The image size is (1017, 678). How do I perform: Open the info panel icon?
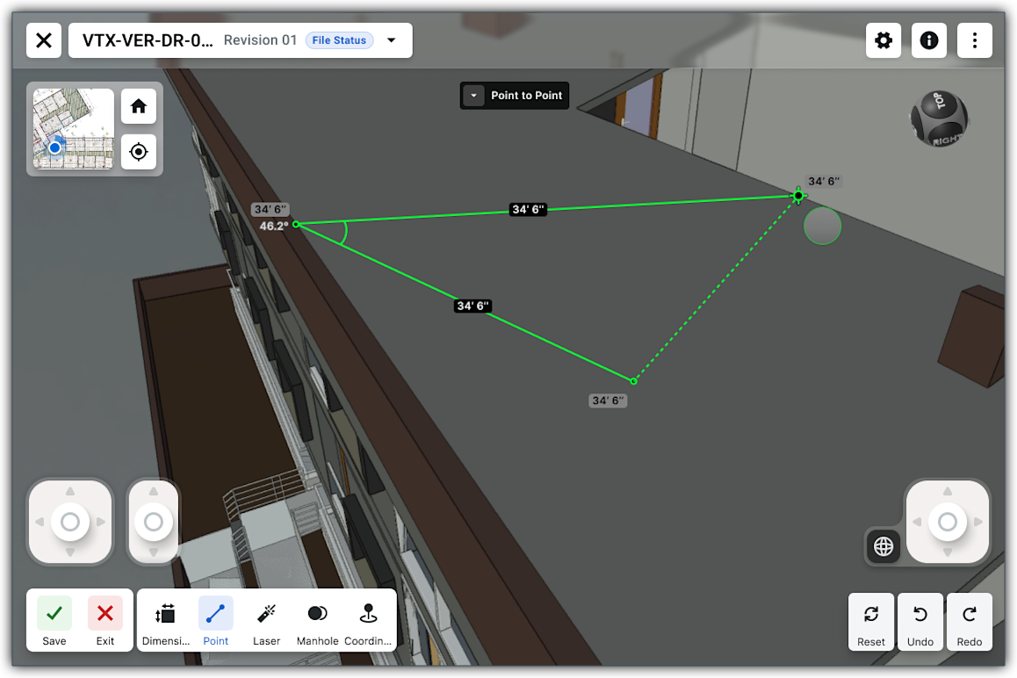(929, 40)
